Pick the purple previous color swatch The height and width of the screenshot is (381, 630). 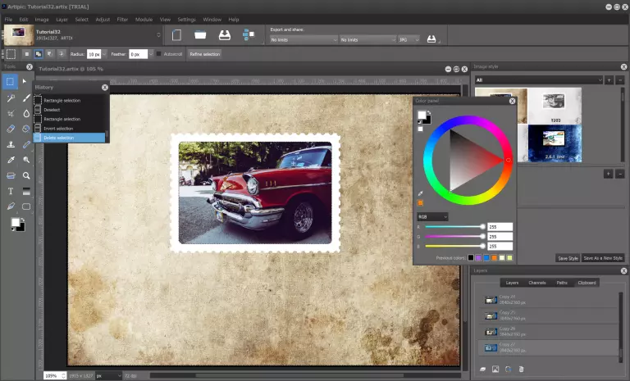pos(478,258)
